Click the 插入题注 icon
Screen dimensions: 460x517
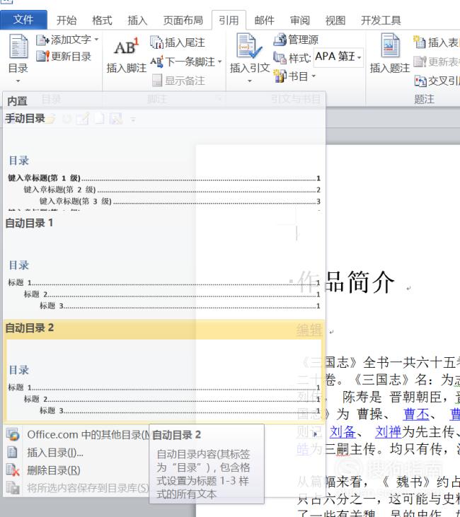pyautogui.click(x=391, y=46)
